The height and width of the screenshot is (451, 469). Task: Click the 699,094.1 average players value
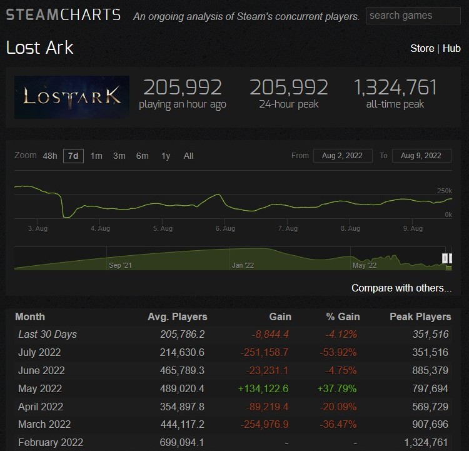click(182, 442)
